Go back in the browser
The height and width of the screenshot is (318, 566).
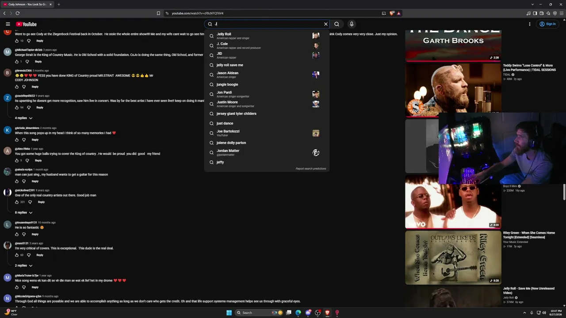click(x=4, y=13)
